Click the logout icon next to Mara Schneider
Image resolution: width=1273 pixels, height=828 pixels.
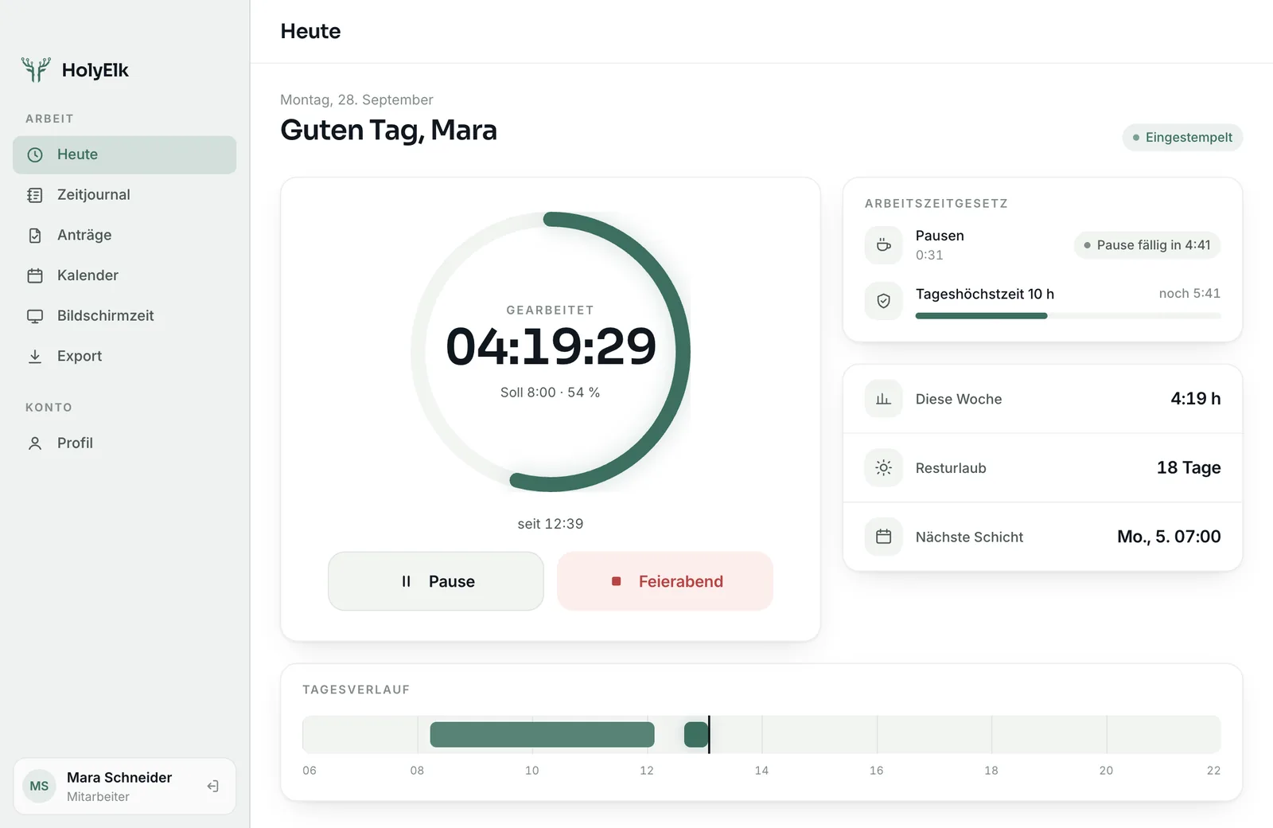213,787
